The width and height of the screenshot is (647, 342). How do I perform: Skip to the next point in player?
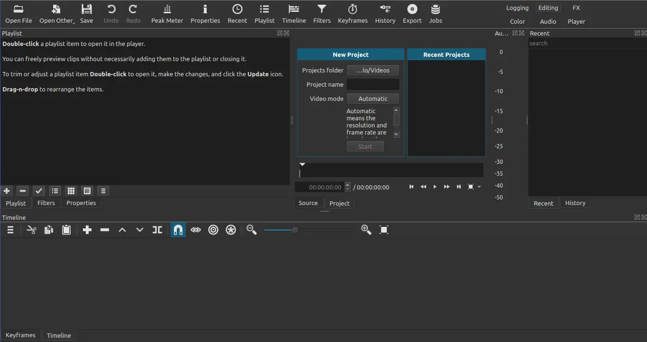tap(458, 187)
